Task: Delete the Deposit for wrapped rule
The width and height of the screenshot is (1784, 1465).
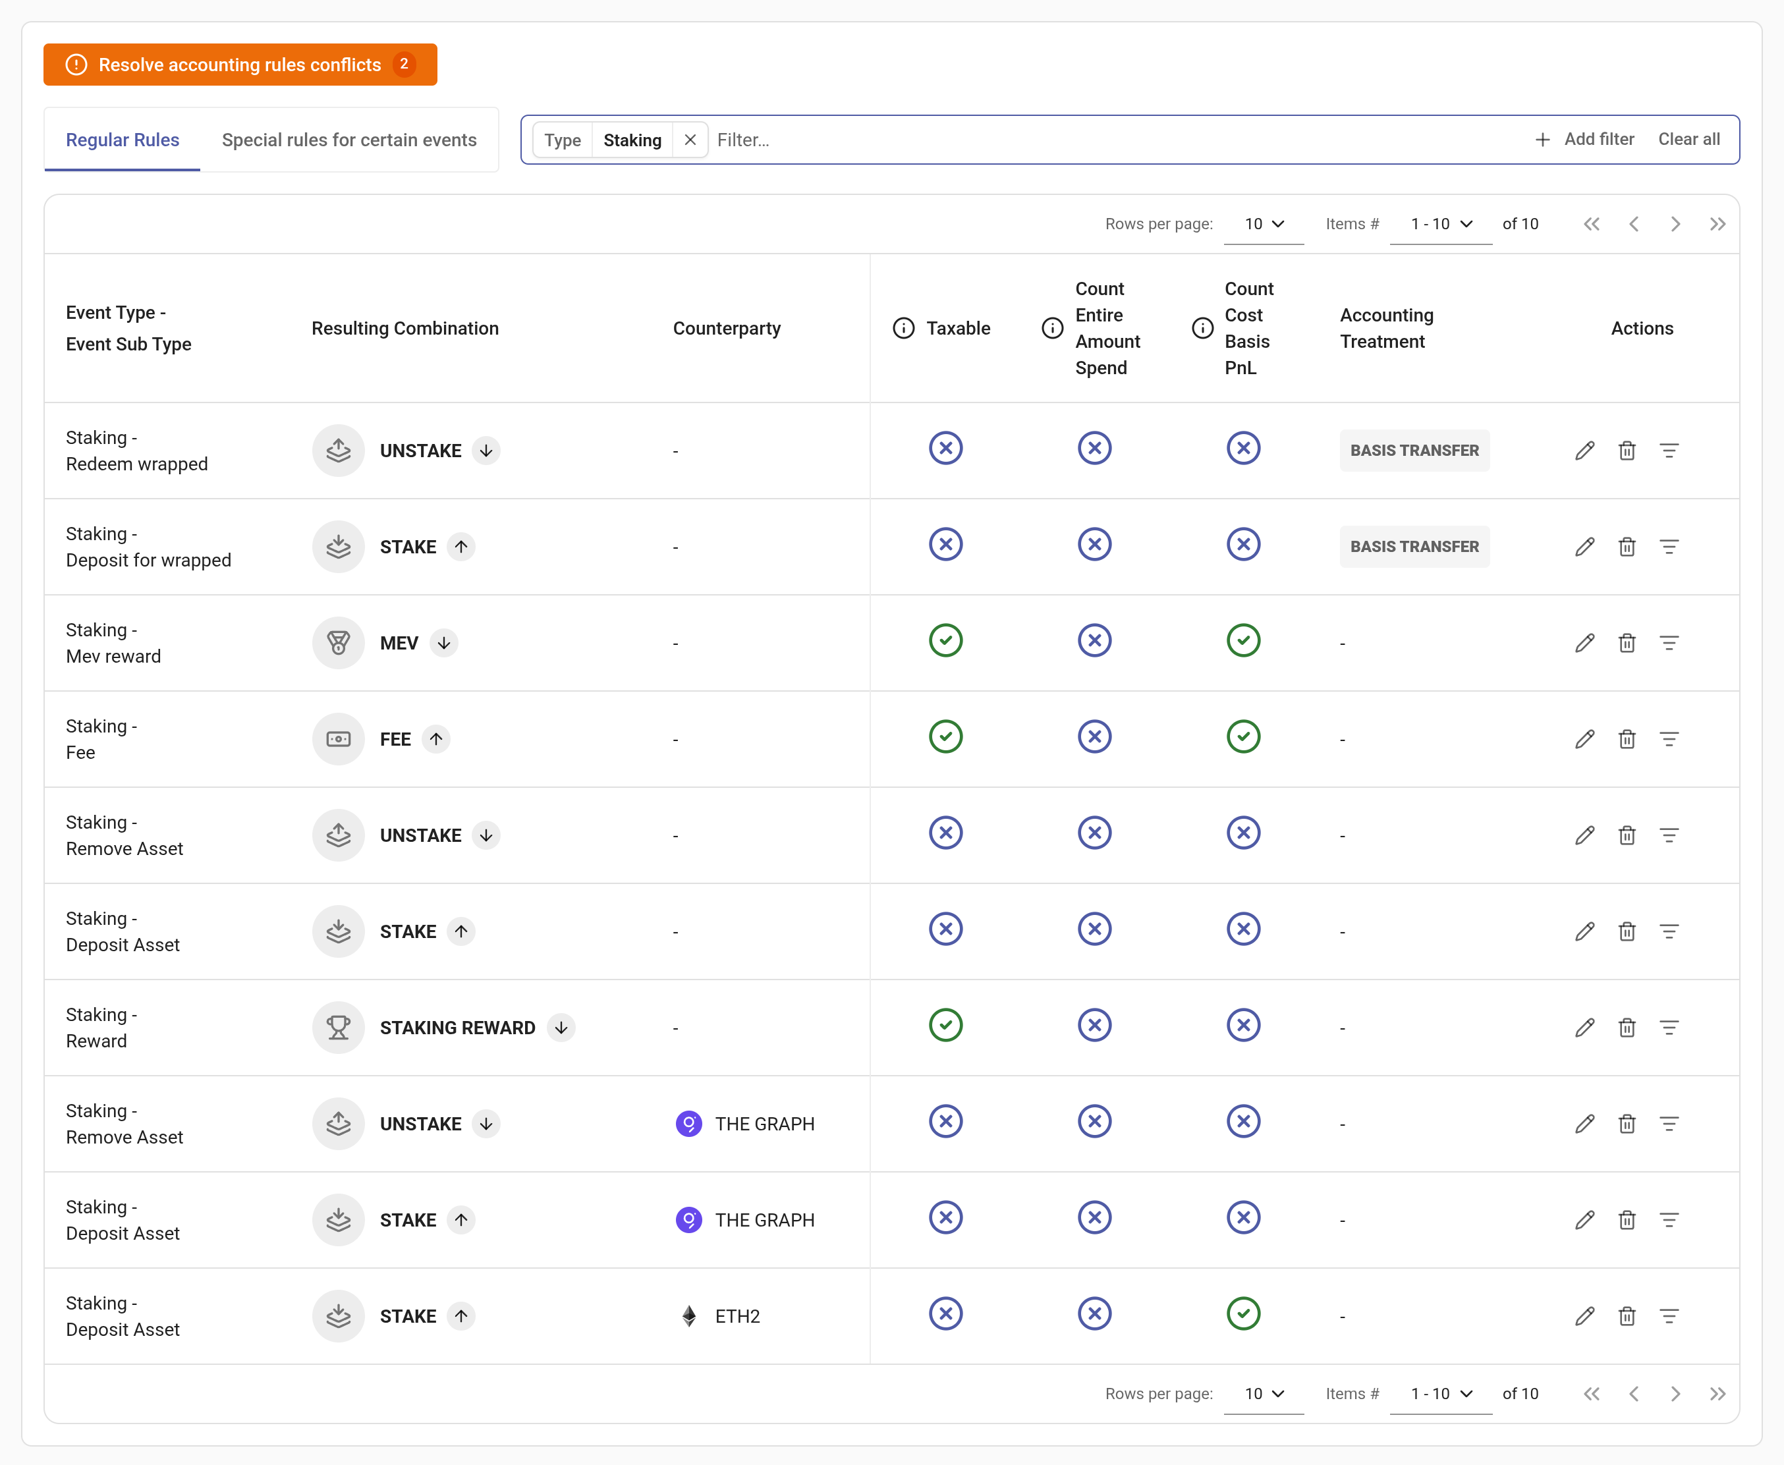Action: [x=1626, y=547]
